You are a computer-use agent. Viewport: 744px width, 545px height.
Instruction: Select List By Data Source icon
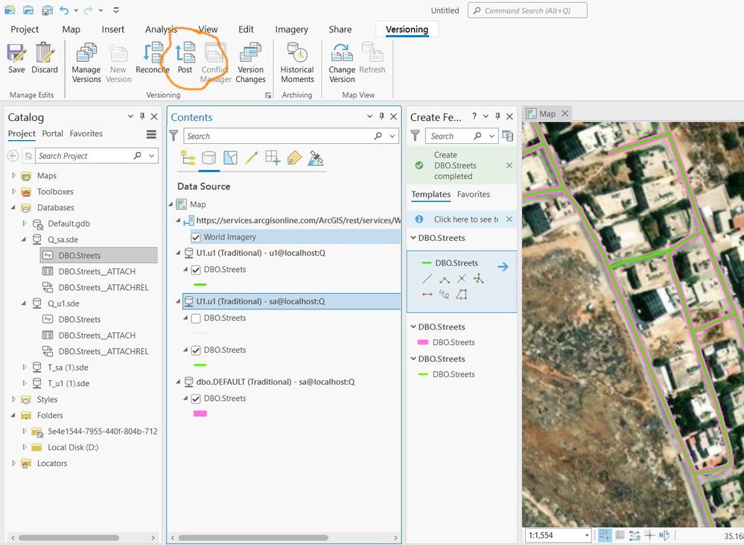click(x=209, y=158)
